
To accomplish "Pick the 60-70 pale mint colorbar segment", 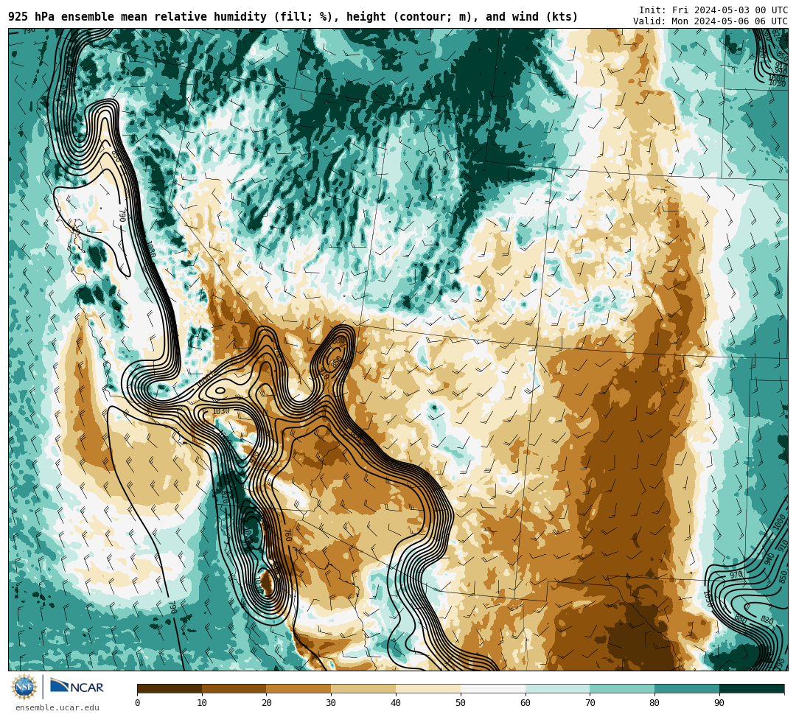I will [557, 688].
